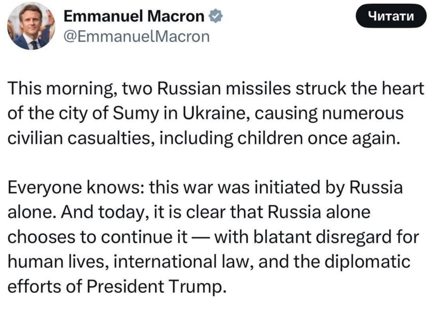
Task: Click the phrase "human lives"
Action: [58, 262]
